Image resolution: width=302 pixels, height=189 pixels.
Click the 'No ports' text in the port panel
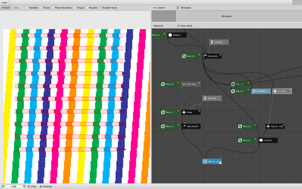(227, 16)
